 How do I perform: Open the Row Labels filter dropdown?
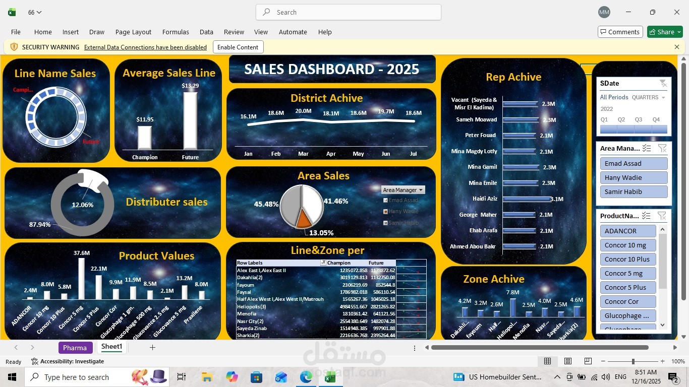(x=323, y=263)
